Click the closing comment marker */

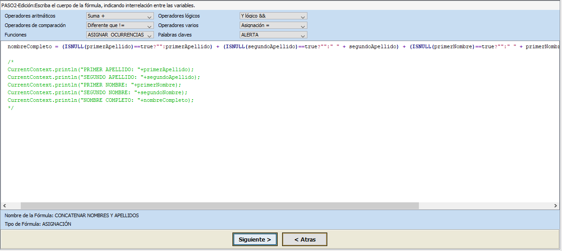[11, 108]
